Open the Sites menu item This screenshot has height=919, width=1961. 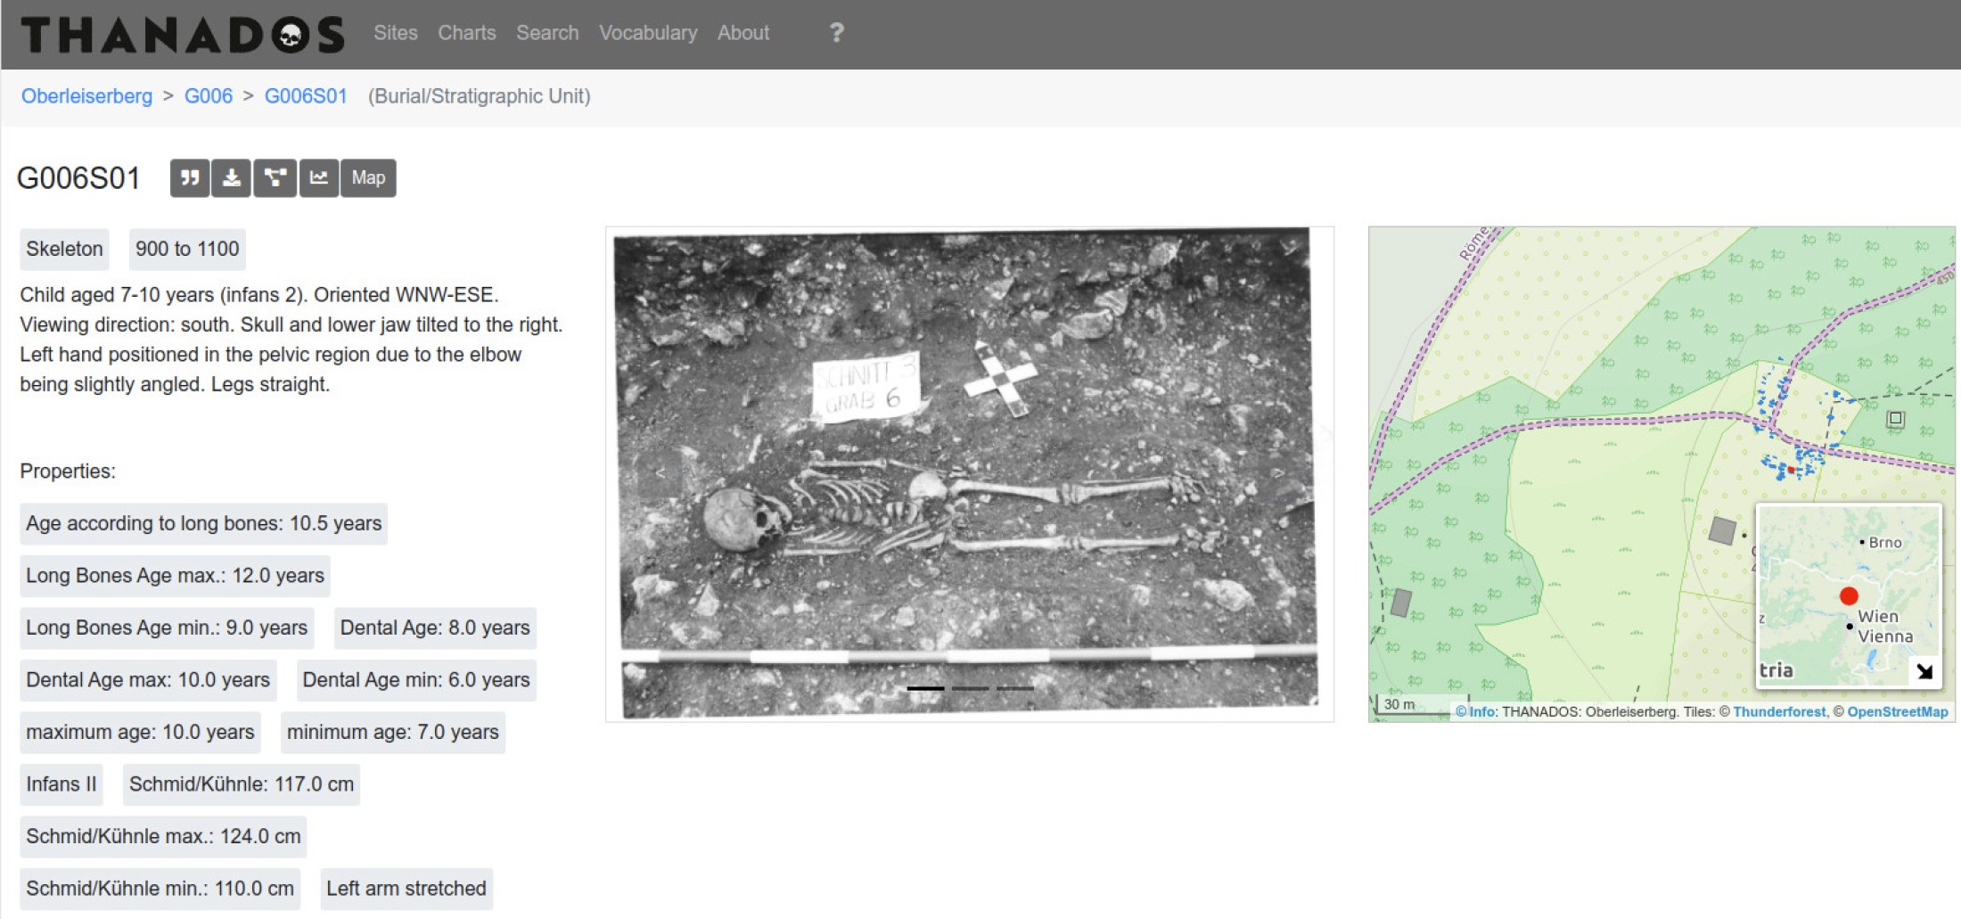(396, 33)
